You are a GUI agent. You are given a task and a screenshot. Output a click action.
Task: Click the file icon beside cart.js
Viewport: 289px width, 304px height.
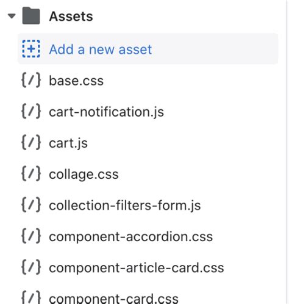[x=31, y=143]
